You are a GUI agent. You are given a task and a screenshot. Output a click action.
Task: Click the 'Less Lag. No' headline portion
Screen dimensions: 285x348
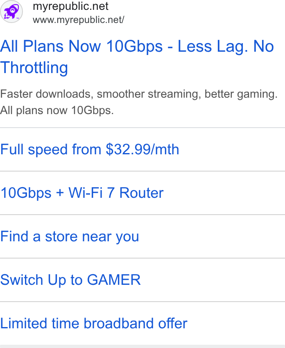point(226,46)
